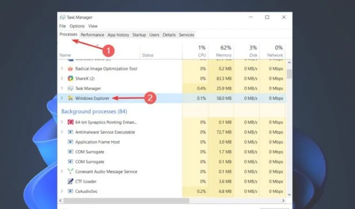Viewport: 355px width, 209px height.
Task: Expand the CxAudioSvc process entry
Action: pyautogui.click(x=62, y=191)
